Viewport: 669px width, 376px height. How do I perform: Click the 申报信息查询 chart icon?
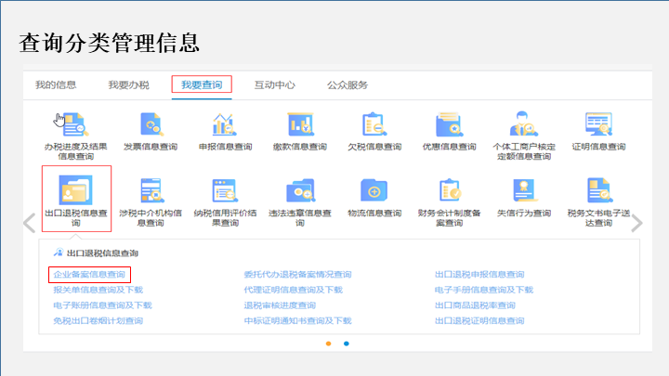(225, 124)
